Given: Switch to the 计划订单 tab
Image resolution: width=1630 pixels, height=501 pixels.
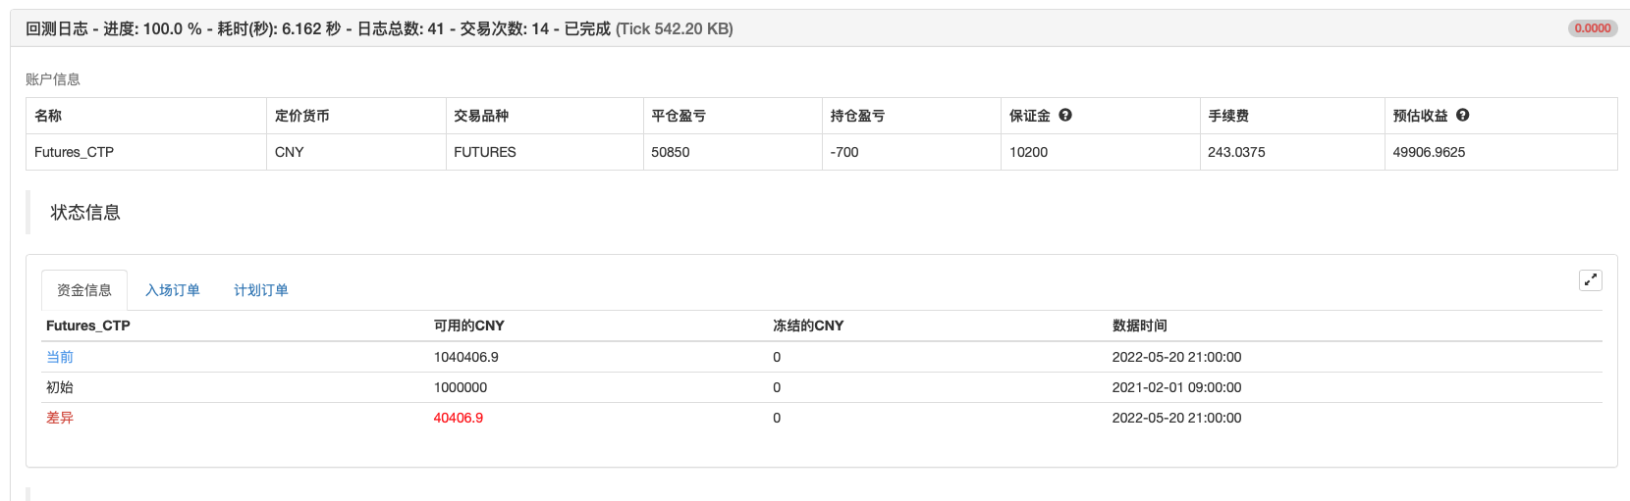Looking at the screenshot, I should (261, 290).
